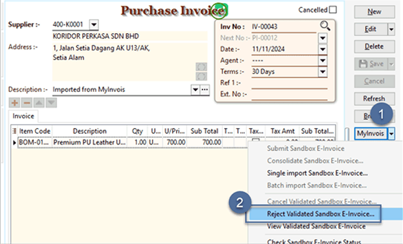Remove item row with the minus icon
The height and width of the screenshot is (244, 403).
coord(27,103)
